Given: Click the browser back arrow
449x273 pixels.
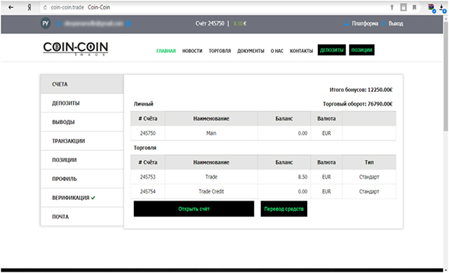Looking at the screenshot, I should point(11,7).
